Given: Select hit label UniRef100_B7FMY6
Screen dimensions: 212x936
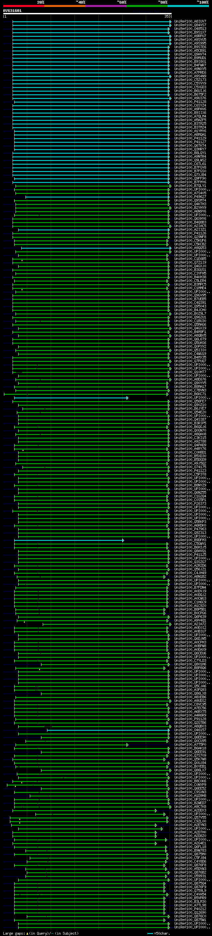Looking at the screenshot, I should pos(190,182).
